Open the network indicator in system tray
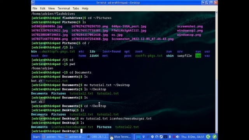249x140 pixels. click(144, 137)
